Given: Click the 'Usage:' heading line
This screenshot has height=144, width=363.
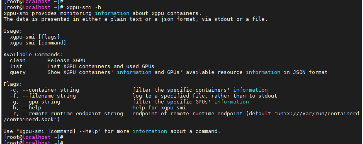Looking at the screenshot, I should click(13, 31).
